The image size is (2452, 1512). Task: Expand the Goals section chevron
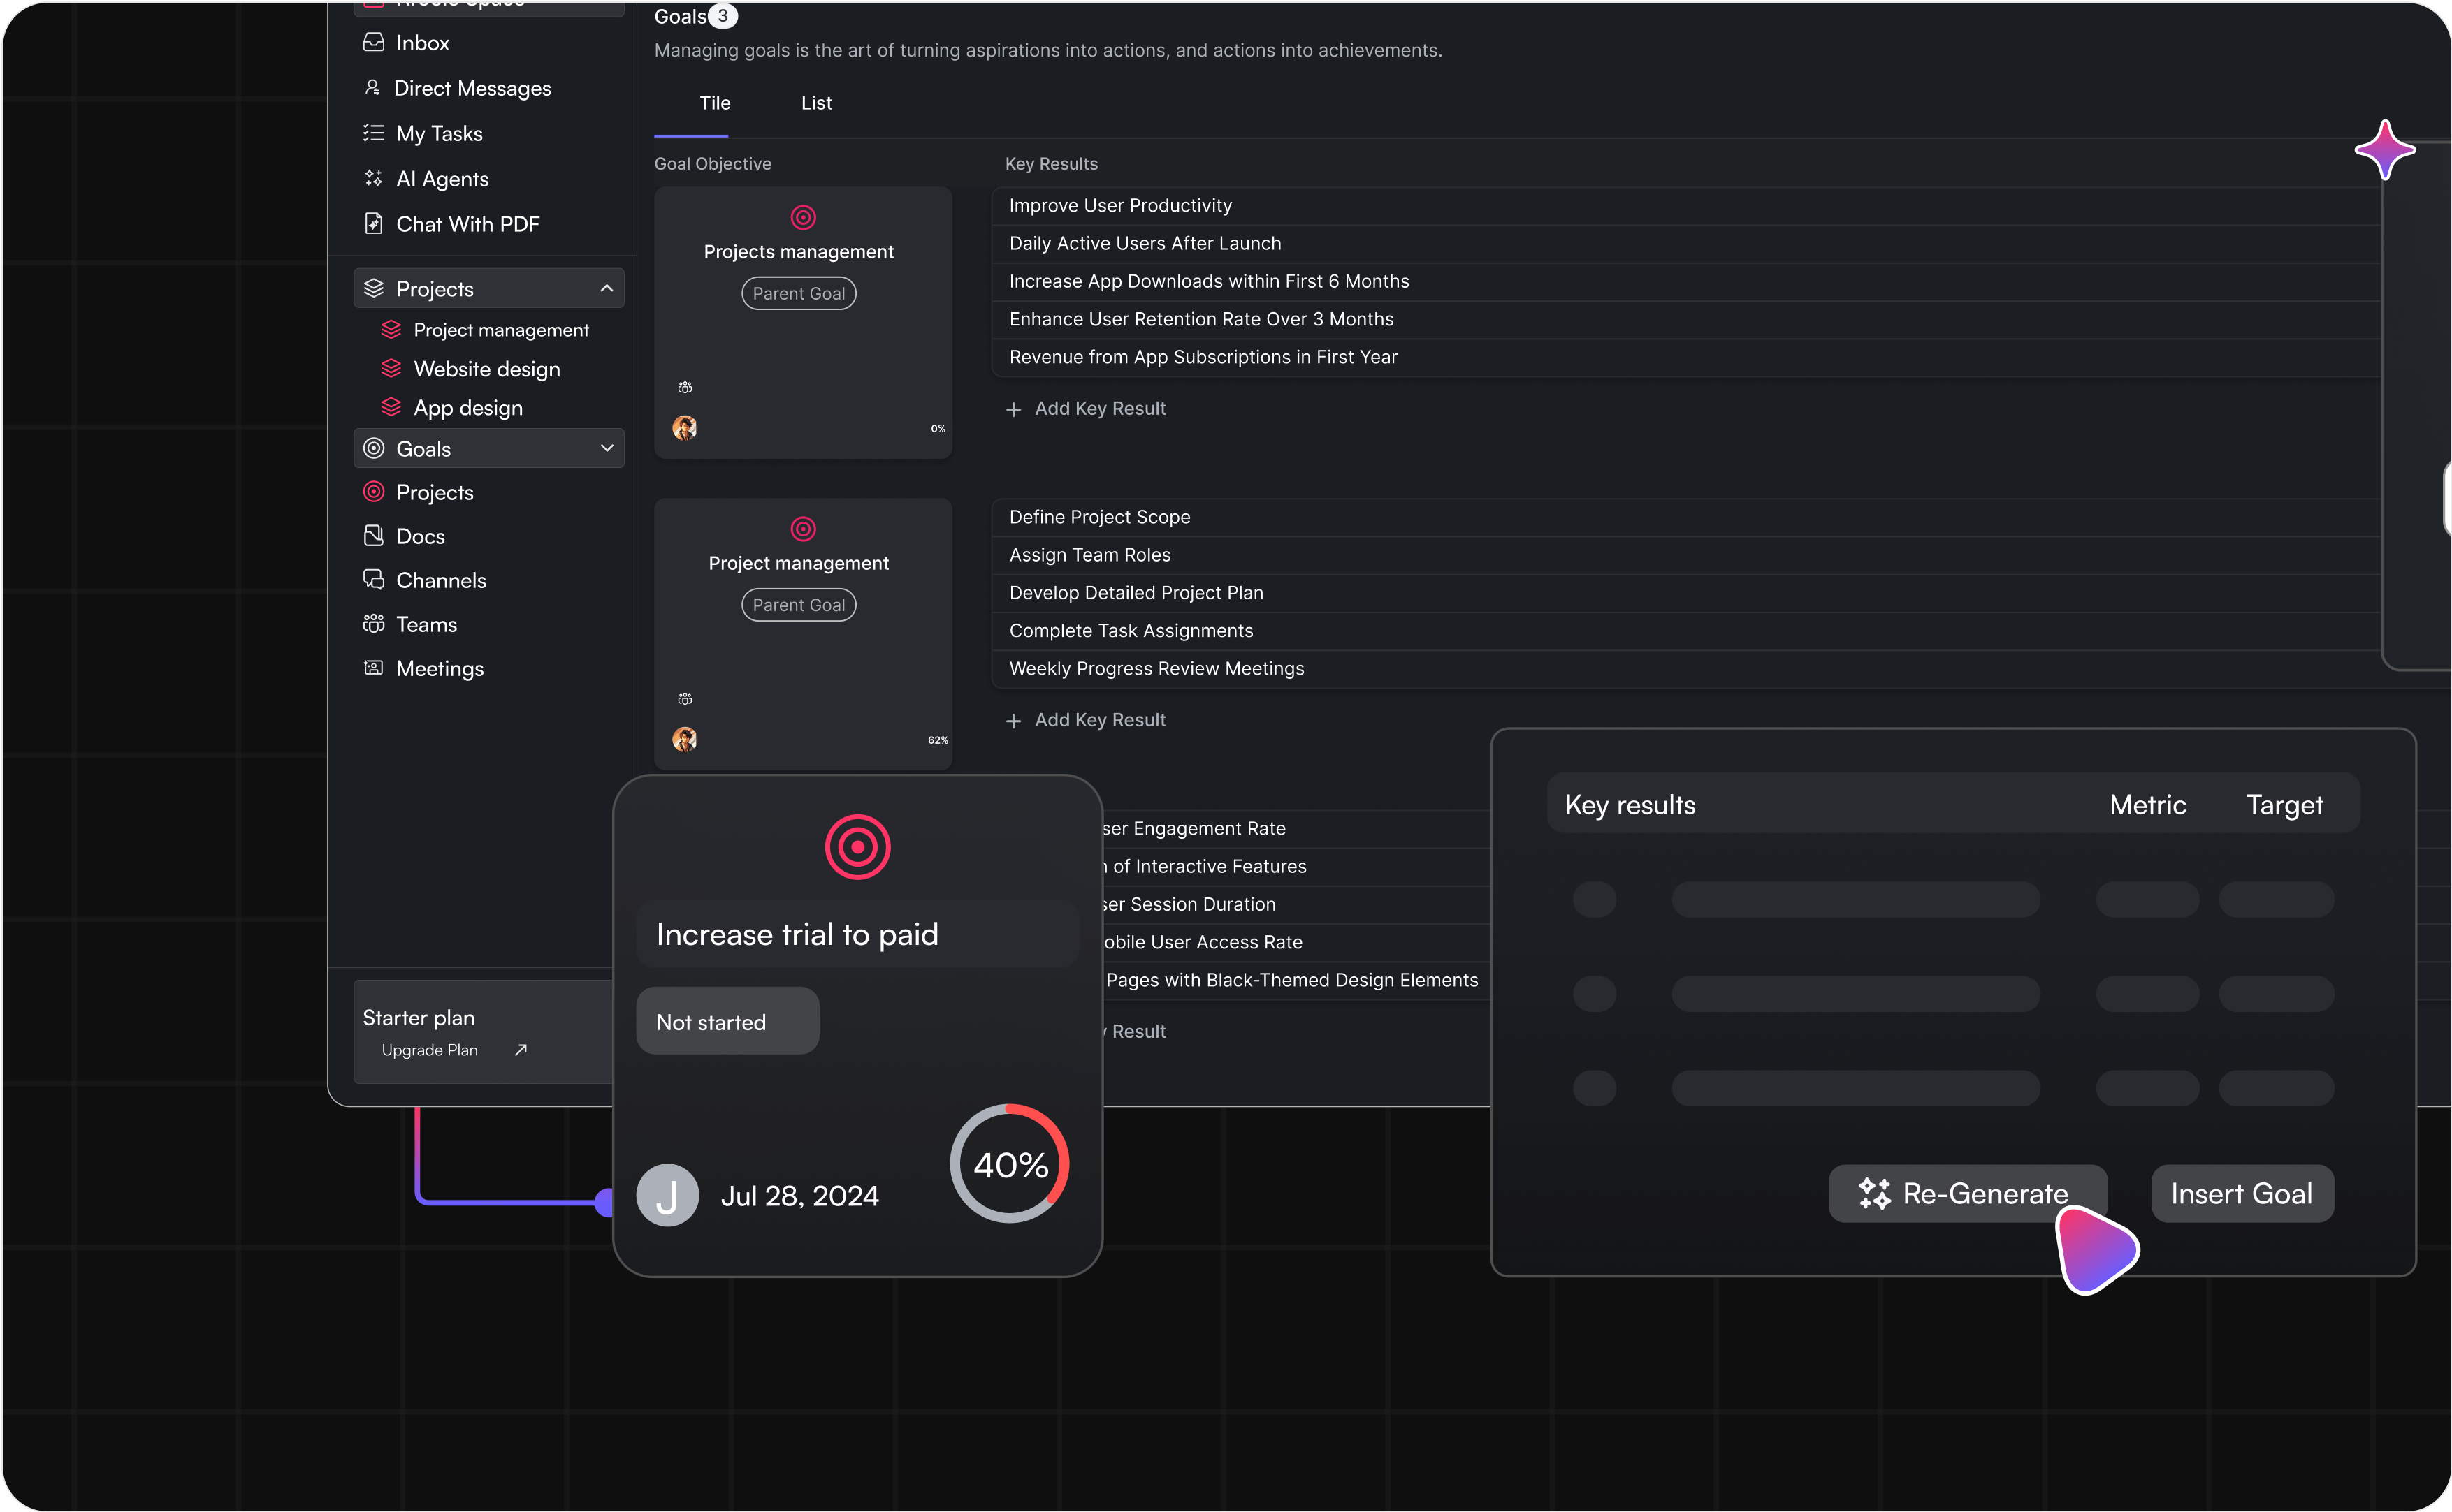coord(607,448)
